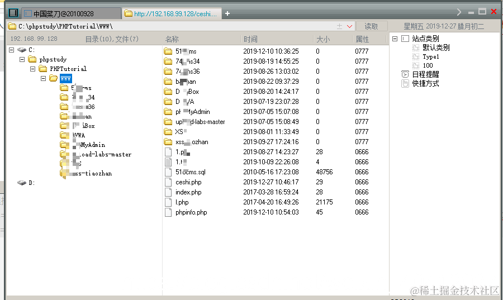Click the xss ozhan folder icon in list

tap(168, 142)
